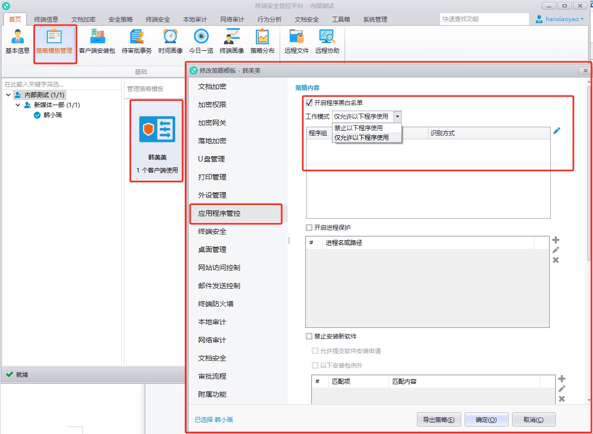This screenshot has width=593, height=434.
Task: Select 终端防火墙 policy category
Action: click(238, 304)
